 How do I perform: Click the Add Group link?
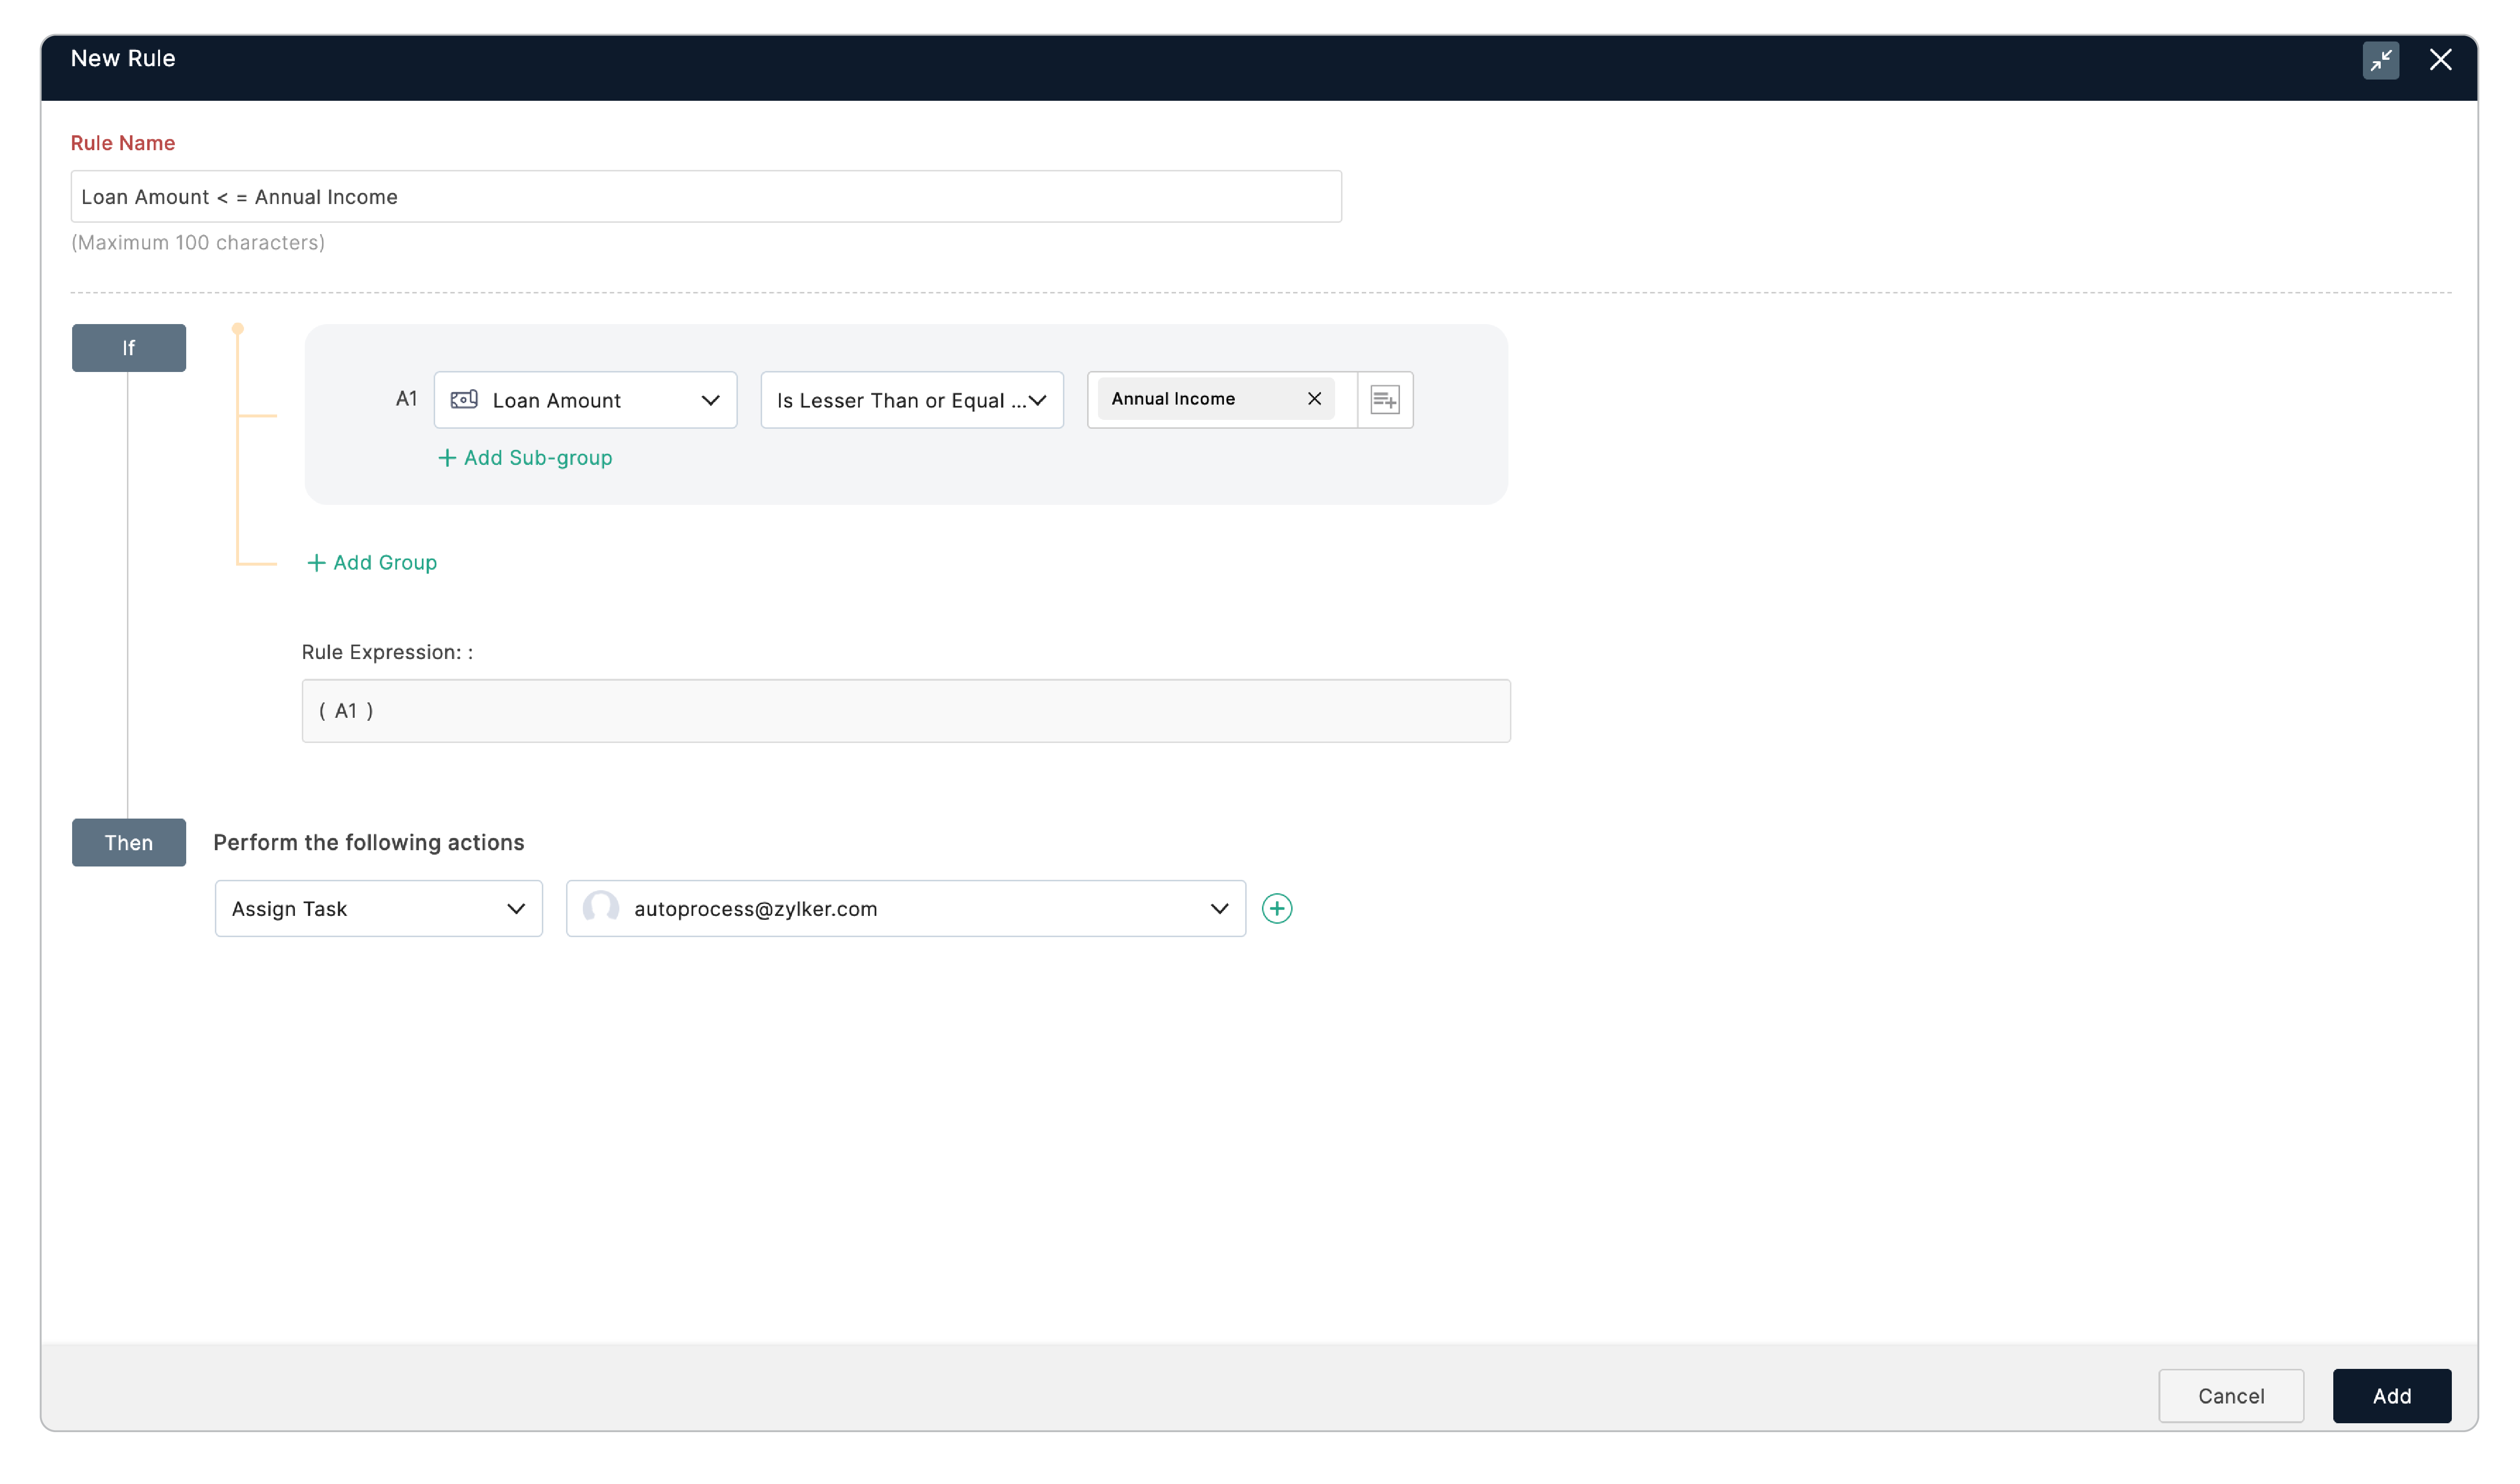385,563
